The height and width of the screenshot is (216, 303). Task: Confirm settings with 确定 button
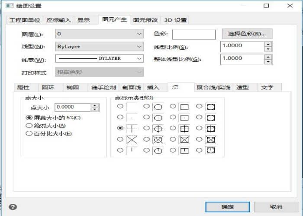[227, 207]
